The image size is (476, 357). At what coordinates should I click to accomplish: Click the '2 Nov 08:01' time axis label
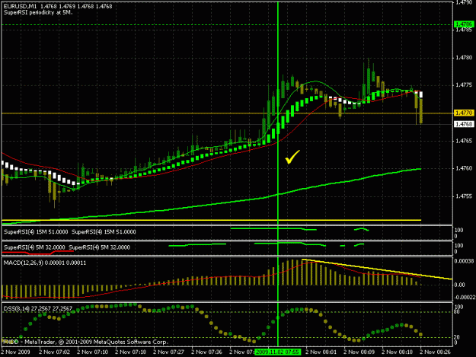point(321,352)
